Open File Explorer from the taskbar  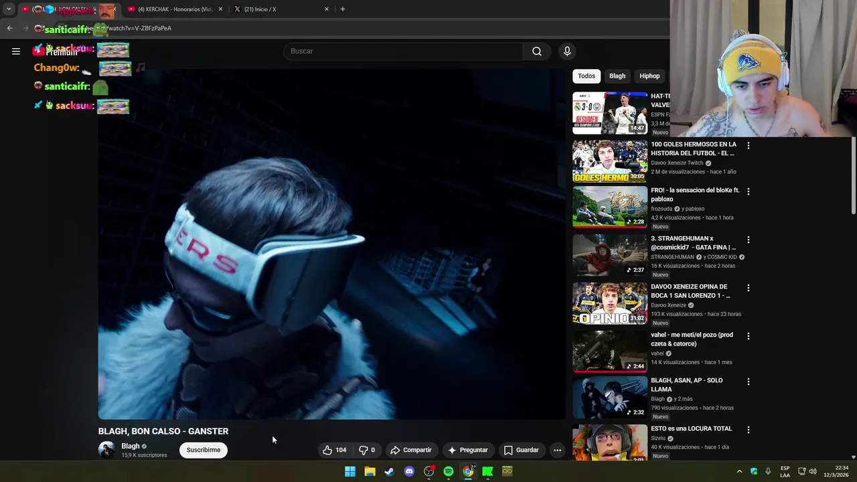pos(370,471)
